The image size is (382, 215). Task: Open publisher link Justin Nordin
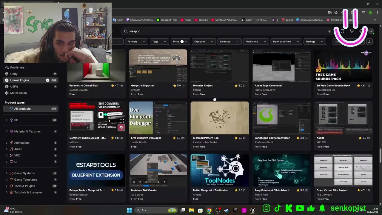138,142
